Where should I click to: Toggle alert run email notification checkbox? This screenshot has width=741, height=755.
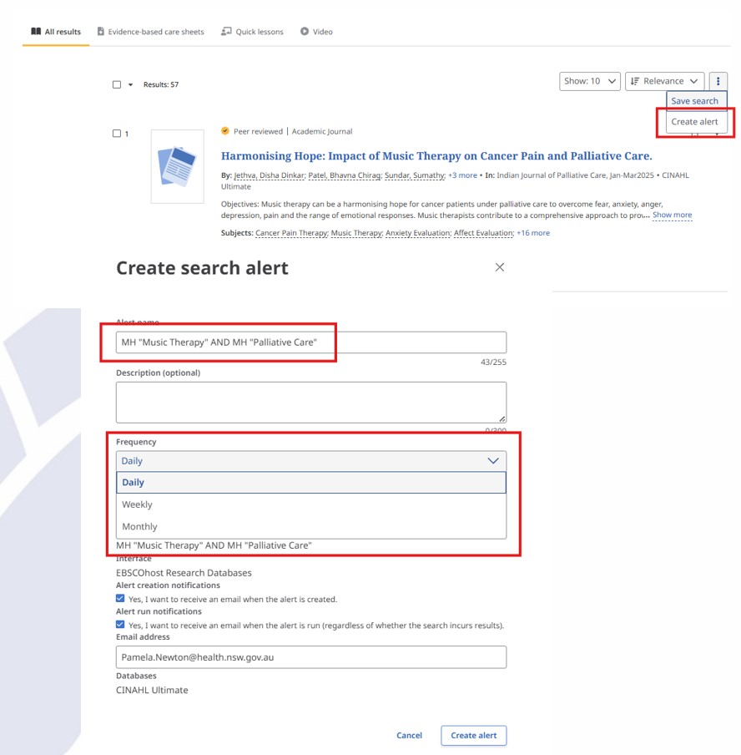[x=121, y=625]
